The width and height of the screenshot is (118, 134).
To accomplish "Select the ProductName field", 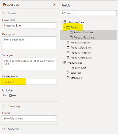I will coord(78,68).
